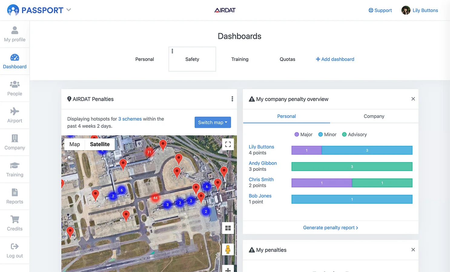The image size is (450, 272).
Task: Open the Dashboard sidebar item
Action: [15, 61]
